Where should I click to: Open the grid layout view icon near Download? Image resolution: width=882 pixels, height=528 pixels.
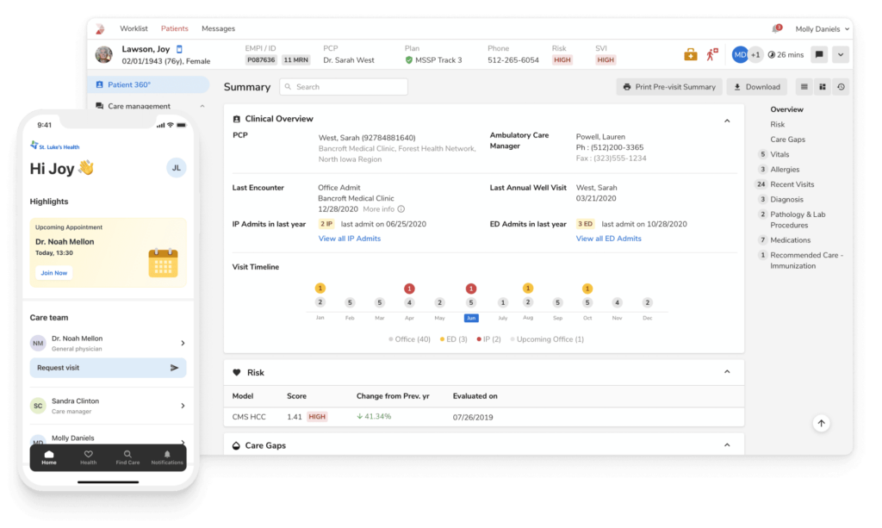pos(823,86)
